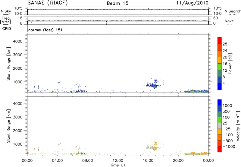Click the 'CPID' row label
This screenshot has height=167, width=241.
click(x=7, y=29)
